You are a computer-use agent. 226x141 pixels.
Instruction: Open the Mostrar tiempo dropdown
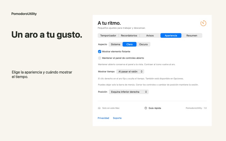(130, 72)
